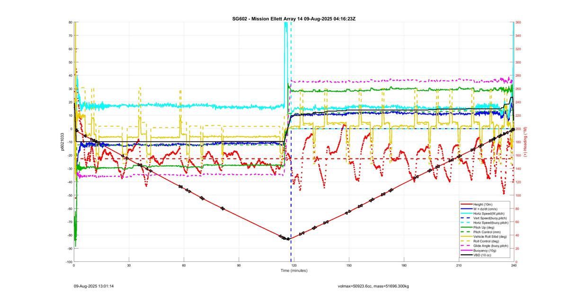
Task: Click the '-30' tick on the left y-axis
Action: [x=70, y=169]
